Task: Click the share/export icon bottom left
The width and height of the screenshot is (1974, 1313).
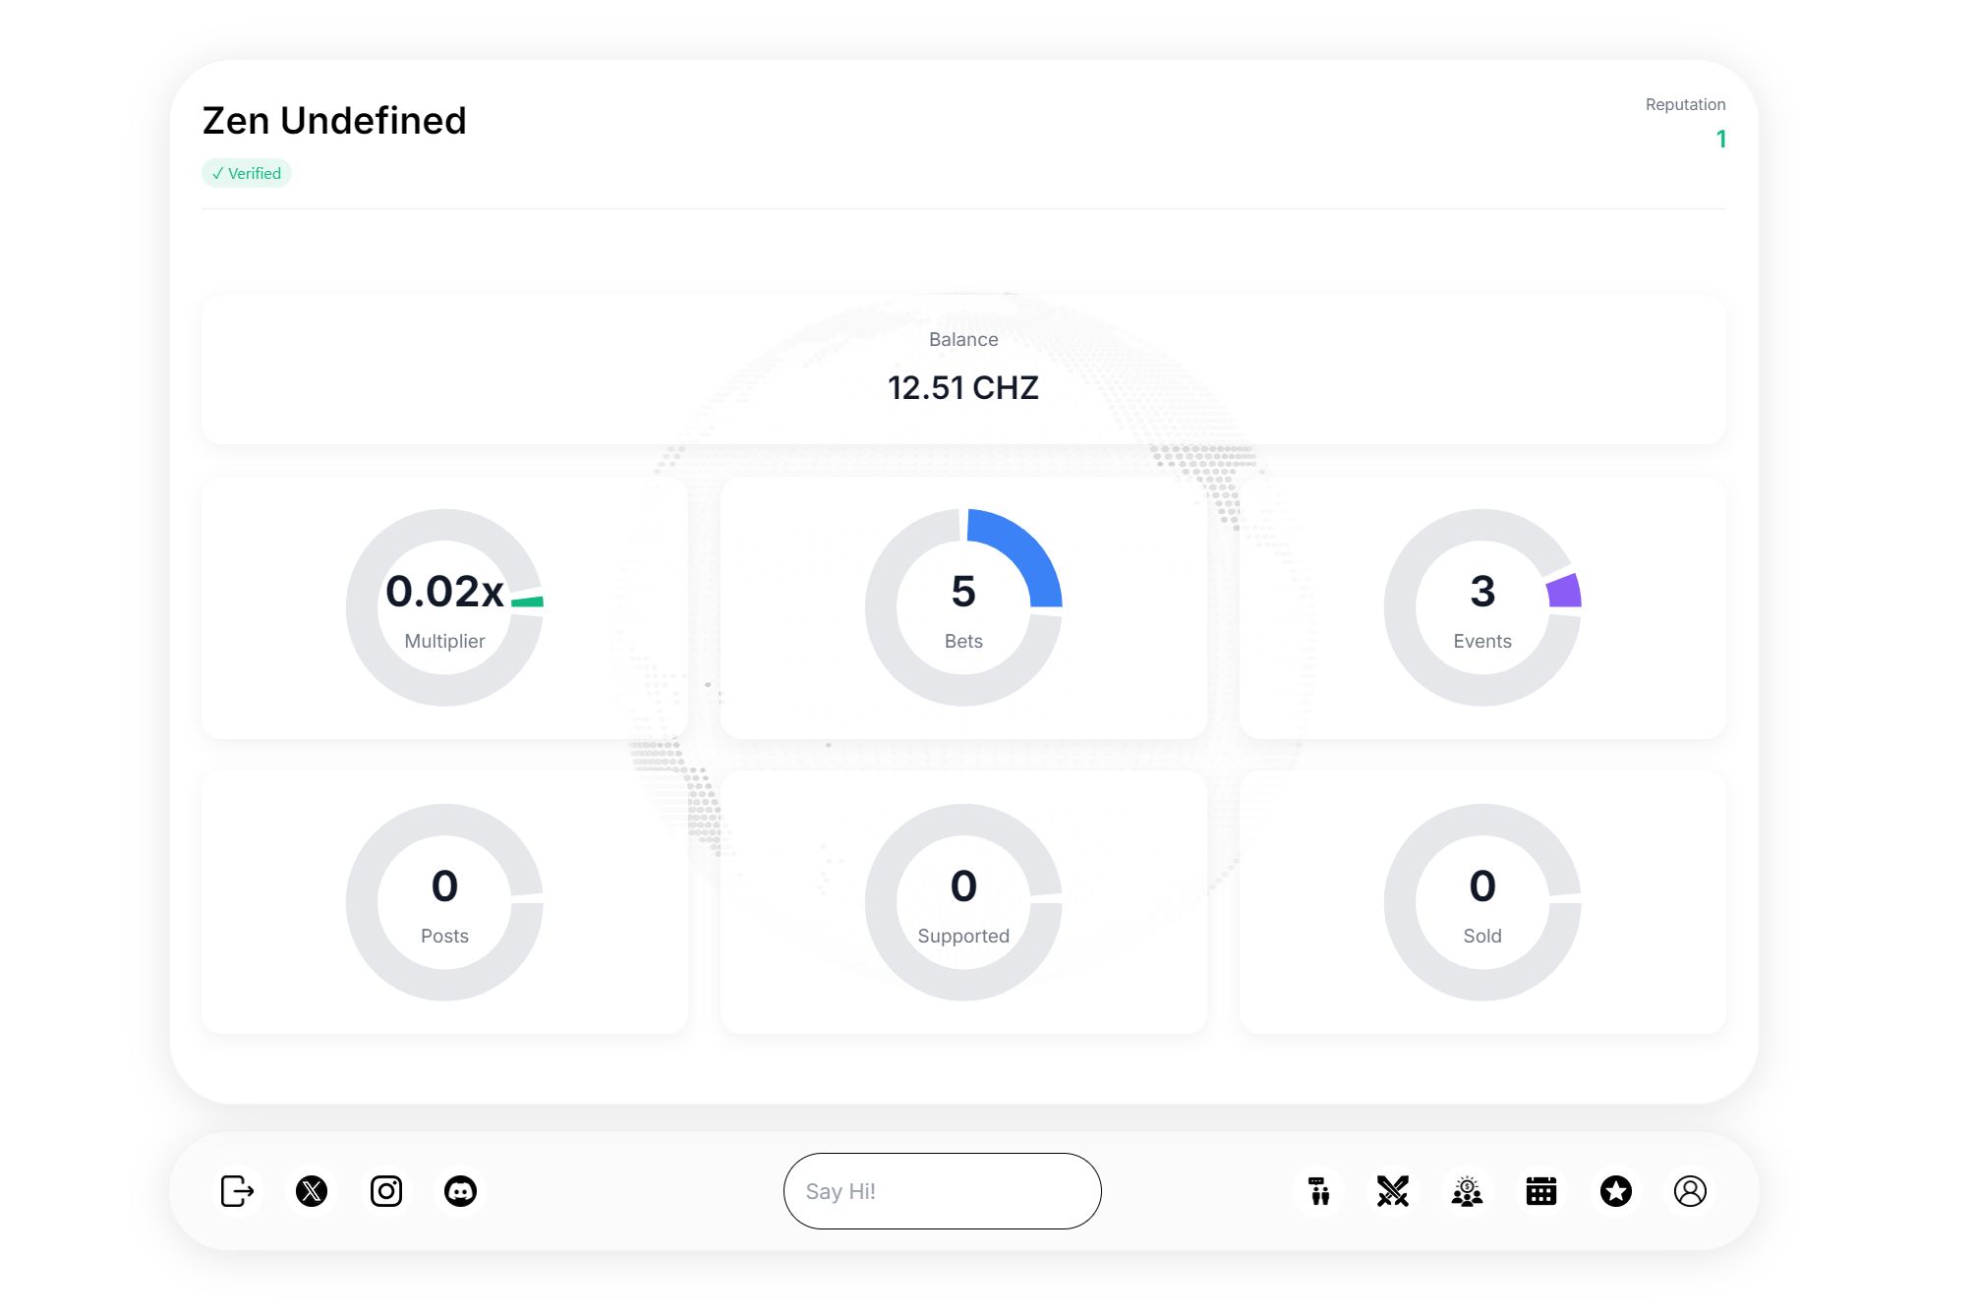Action: pos(236,1191)
